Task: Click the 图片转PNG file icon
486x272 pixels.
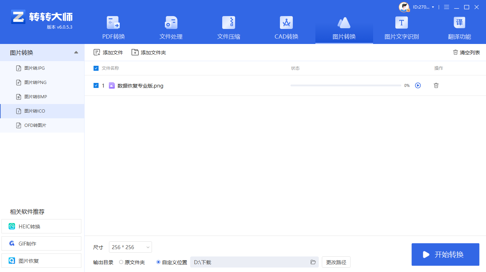Action: tap(19, 83)
